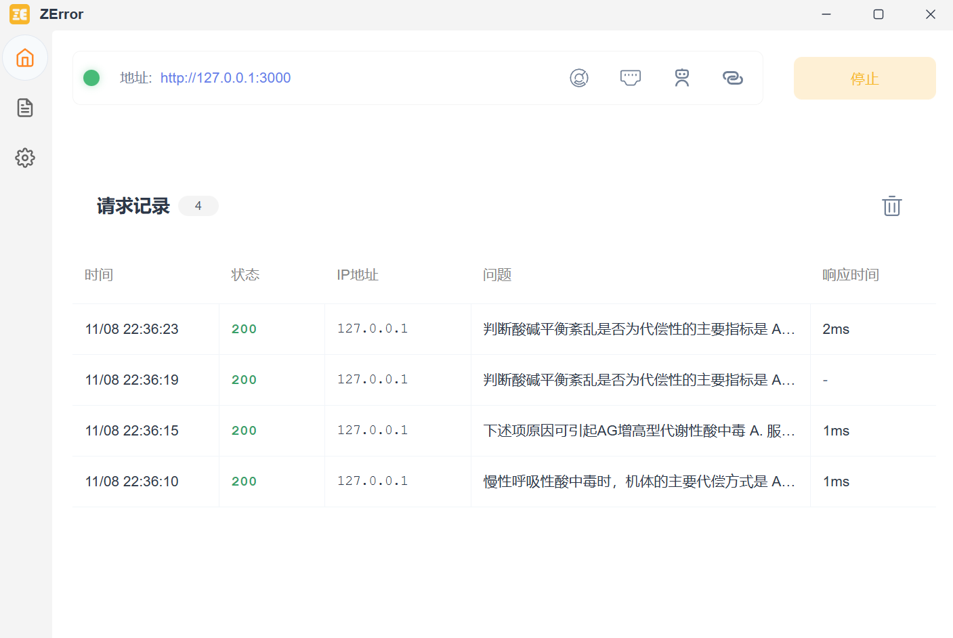Stop the server with 停止 button
953x638 pixels.
click(865, 79)
